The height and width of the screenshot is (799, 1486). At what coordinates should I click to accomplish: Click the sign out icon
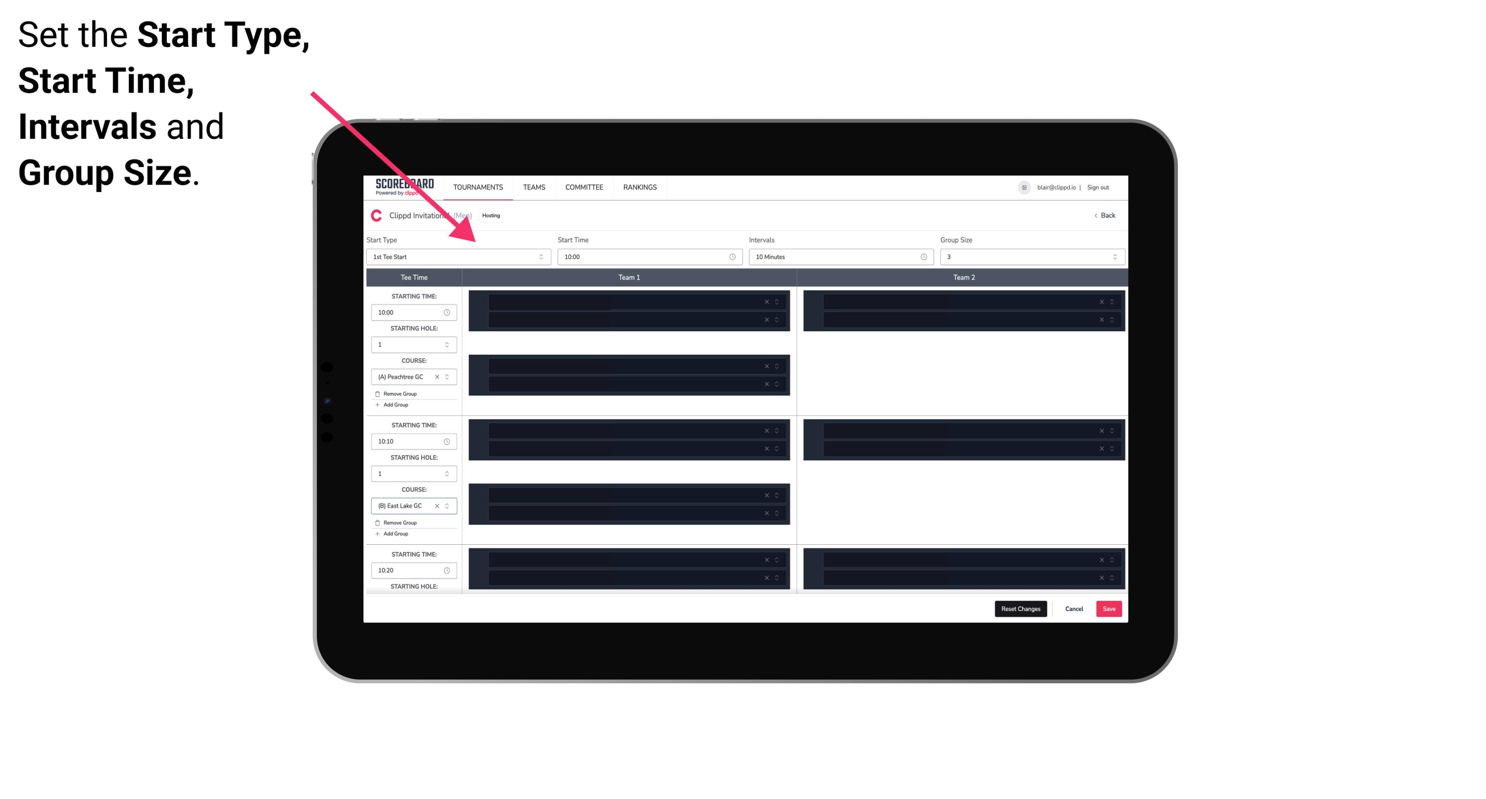point(1100,187)
